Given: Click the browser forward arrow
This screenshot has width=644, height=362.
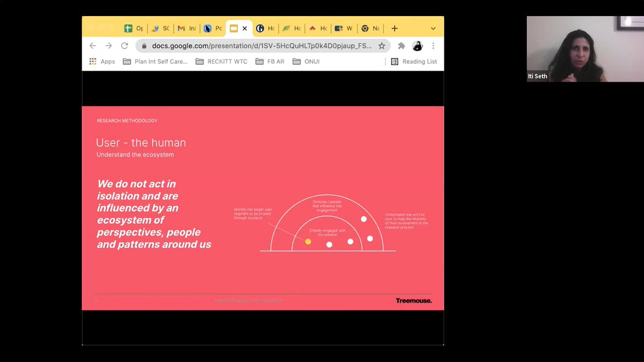Looking at the screenshot, I should 109,46.
